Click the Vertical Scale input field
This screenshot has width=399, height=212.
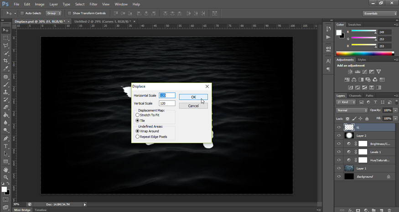click(x=167, y=103)
